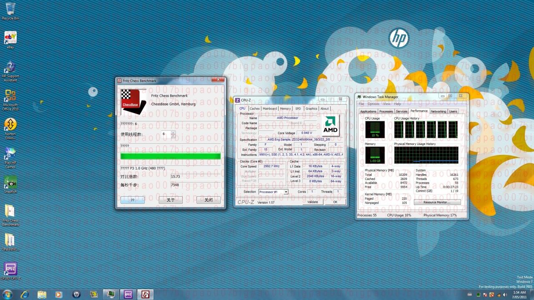Select the CINEBENCH desktop folder icon
The height and width of the screenshot is (300, 534).
point(10,242)
